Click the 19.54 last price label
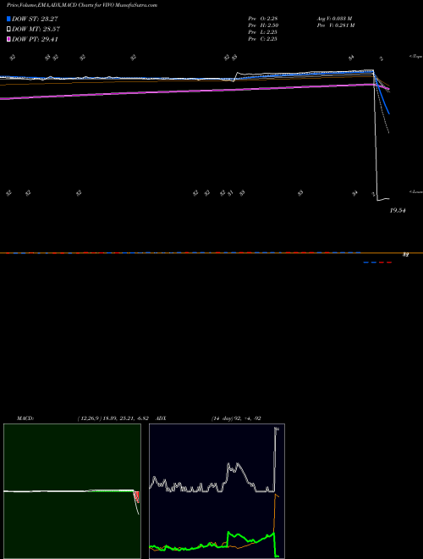 pos(398,211)
